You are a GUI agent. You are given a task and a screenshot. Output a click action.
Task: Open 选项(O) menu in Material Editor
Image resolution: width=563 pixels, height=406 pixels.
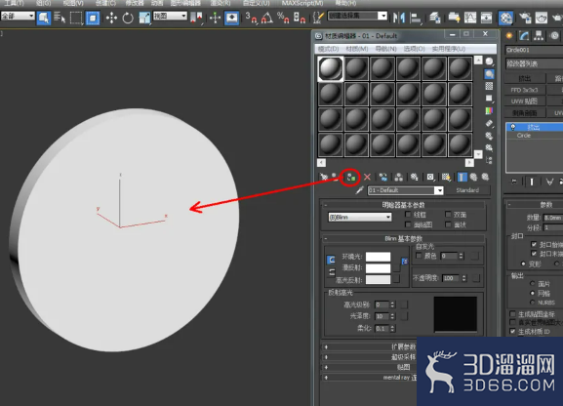[414, 49]
